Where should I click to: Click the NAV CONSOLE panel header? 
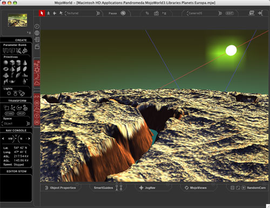pyautogui.click(x=16, y=130)
